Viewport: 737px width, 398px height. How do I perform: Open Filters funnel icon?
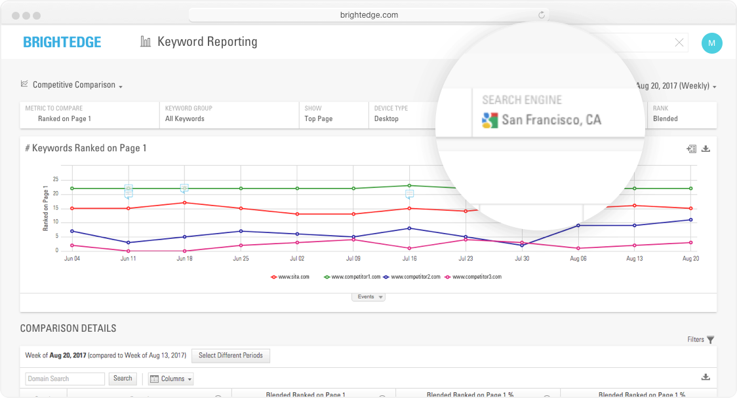711,340
